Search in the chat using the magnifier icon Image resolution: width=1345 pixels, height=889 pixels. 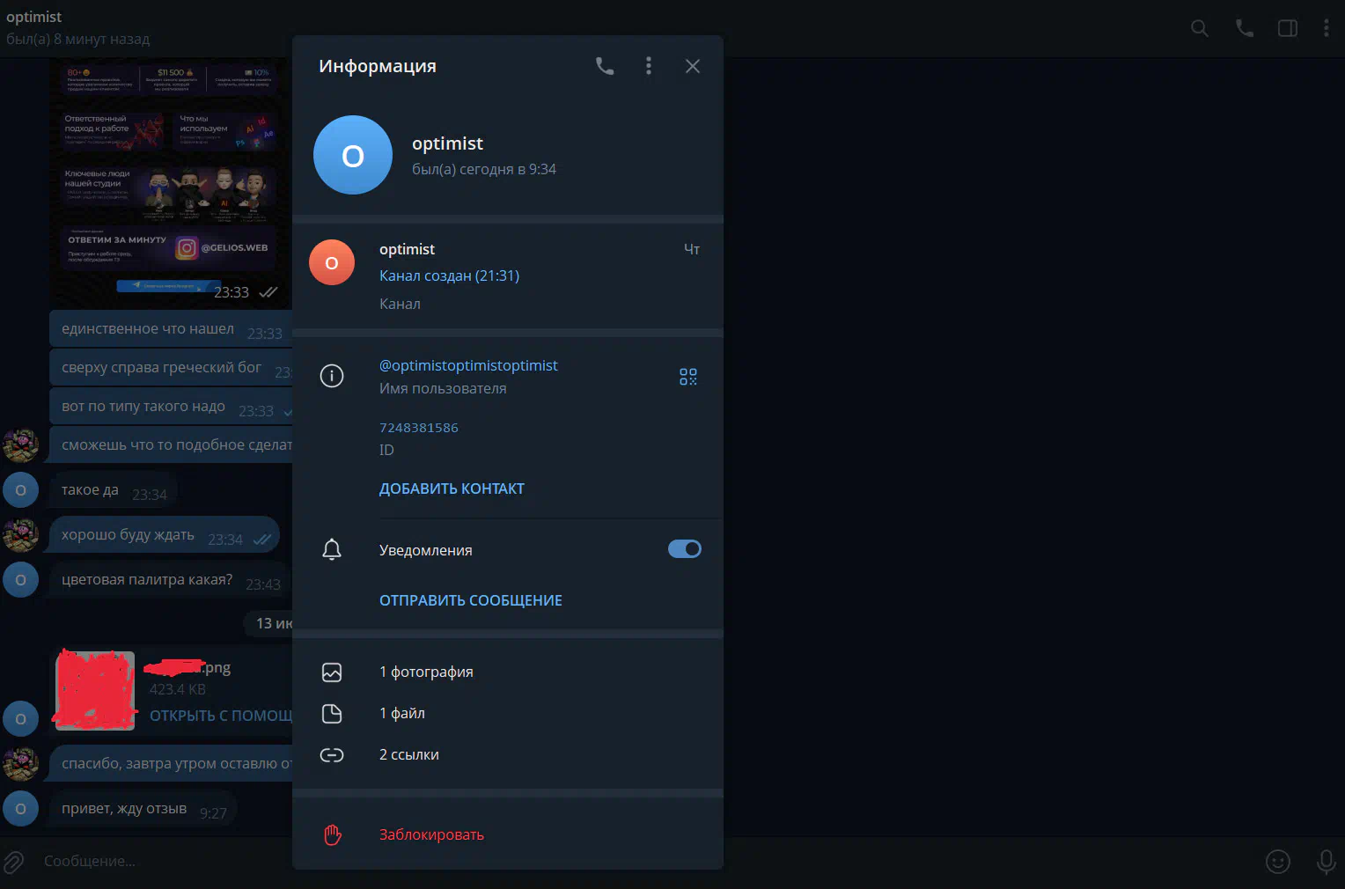point(1200,28)
